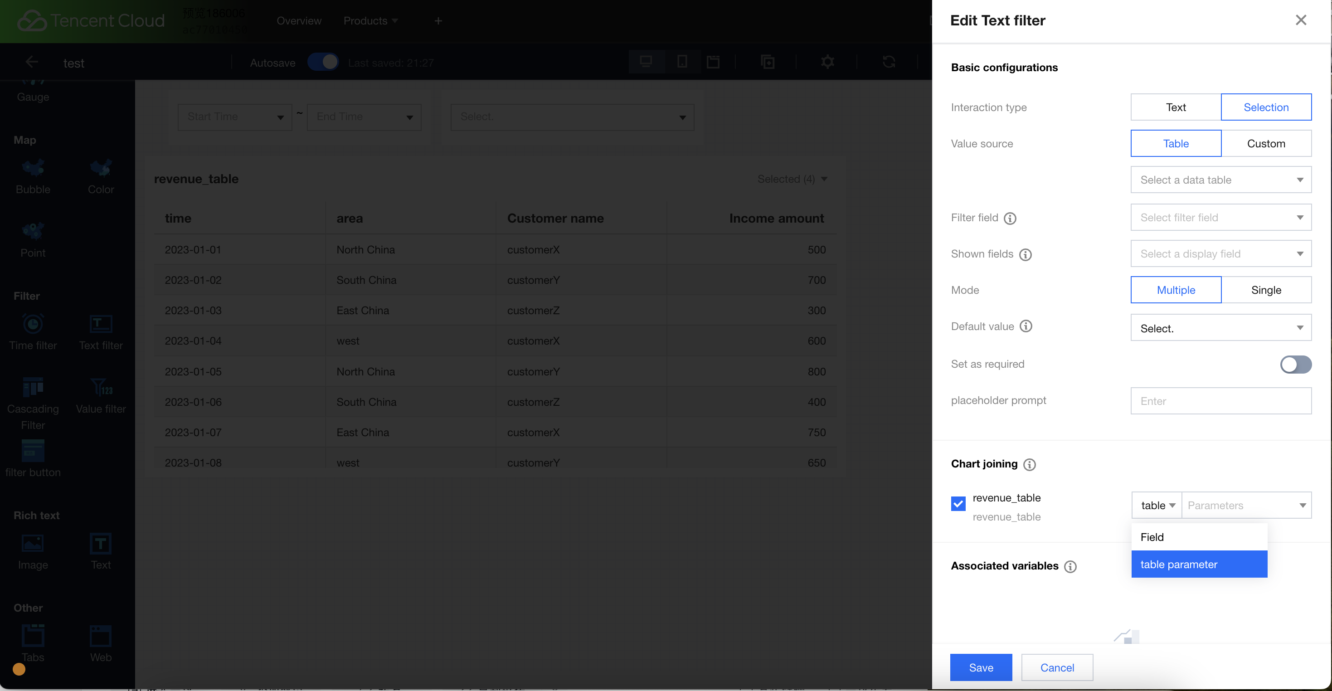Select the Time filter component icon

tap(33, 325)
